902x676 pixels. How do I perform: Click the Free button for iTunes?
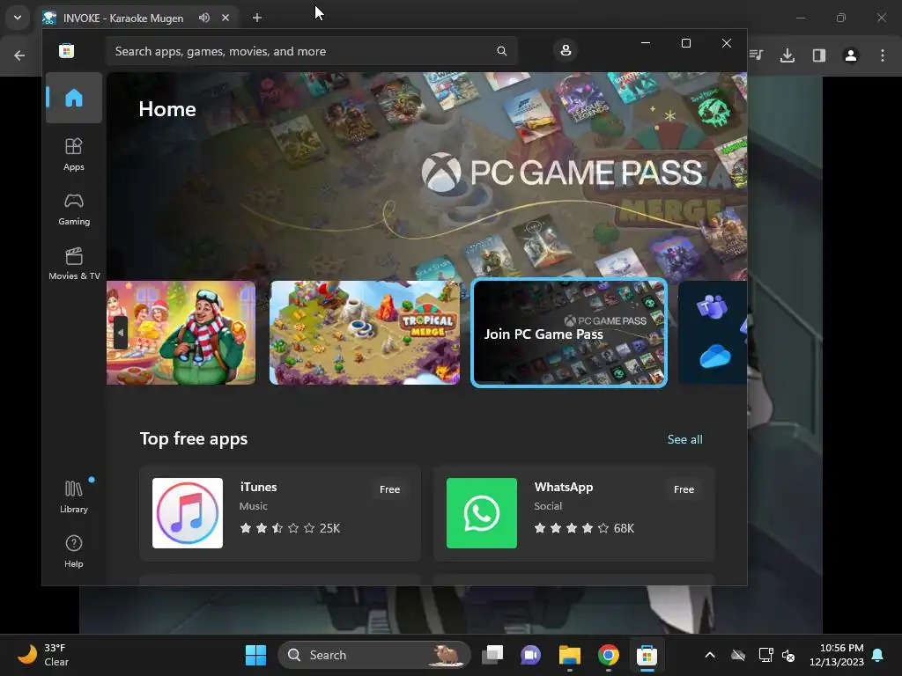click(x=389, y=489)
